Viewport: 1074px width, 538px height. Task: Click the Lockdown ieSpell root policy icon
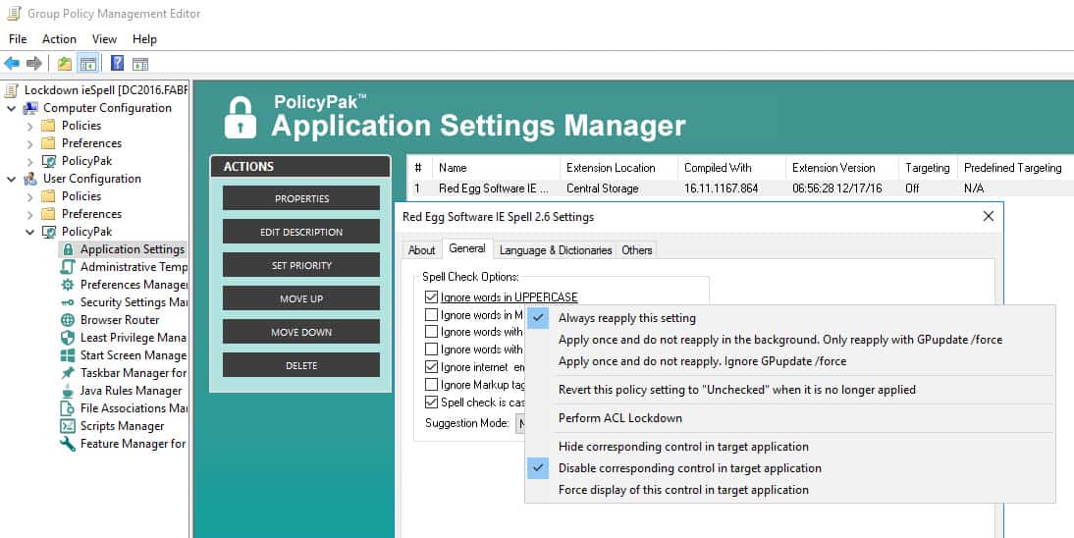point(11,90)
